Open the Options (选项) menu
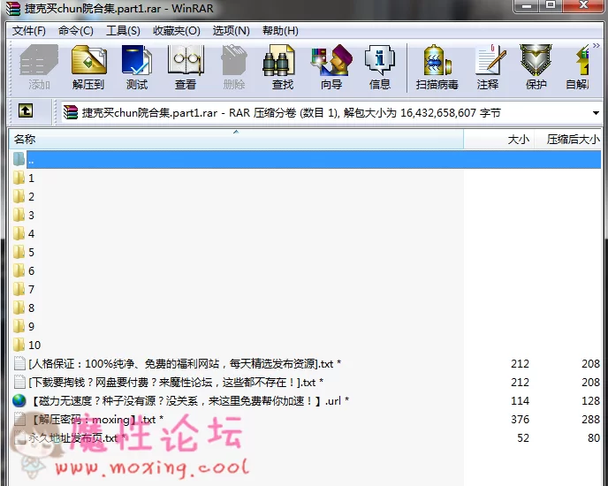608x486 pixels. coord(232,31)
